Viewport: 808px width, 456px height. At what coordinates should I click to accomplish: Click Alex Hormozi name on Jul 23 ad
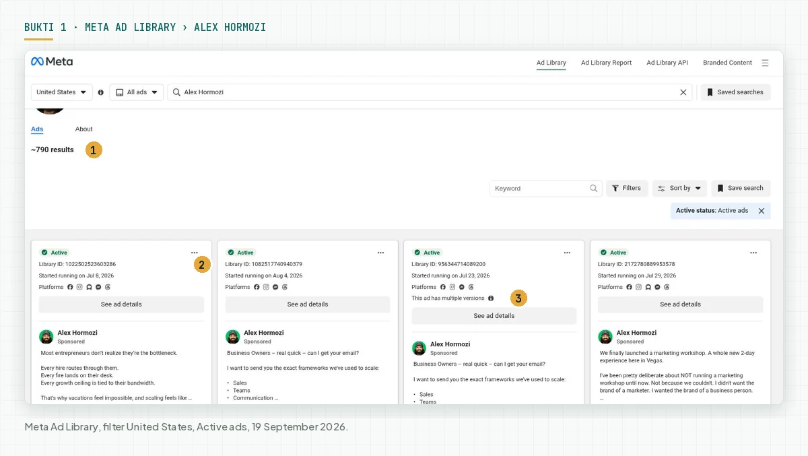(x=450, y=344)
